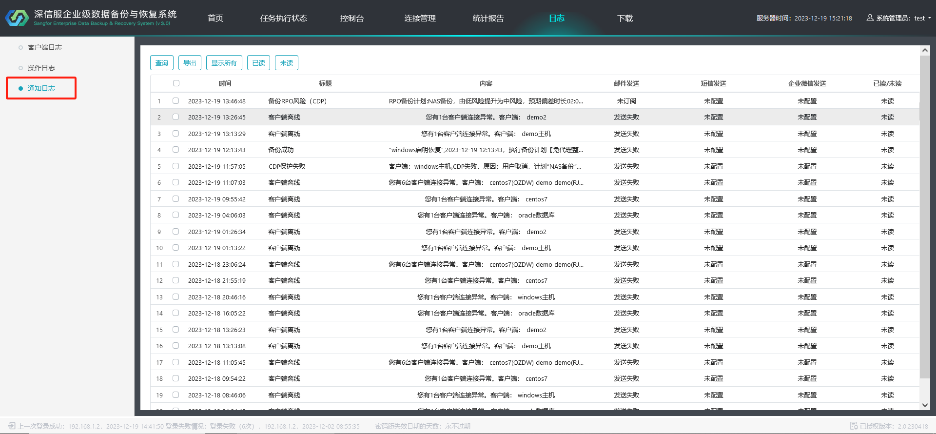Click title 备份RPO风险（CDP）
The height and width of the screenshot is (434, 936).
click(297, 101)
